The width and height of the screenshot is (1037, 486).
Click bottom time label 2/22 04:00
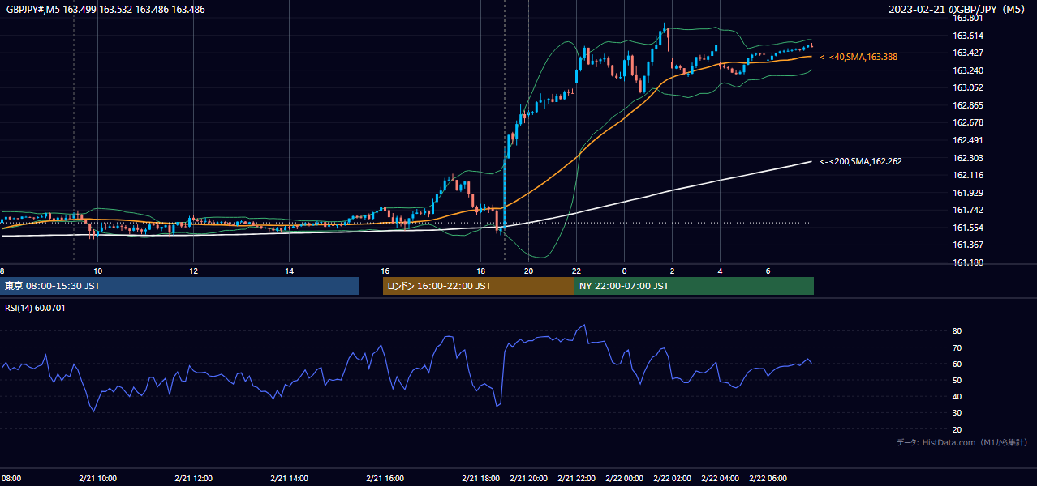(720, 478)
